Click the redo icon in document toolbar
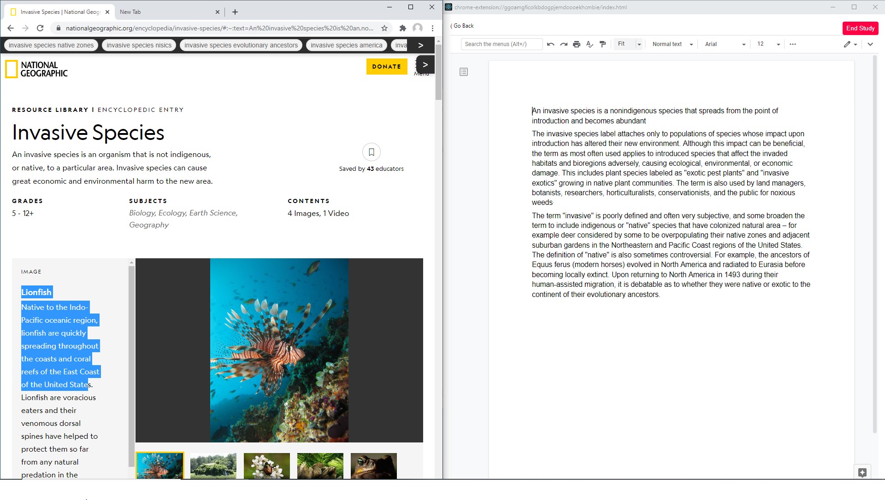 (563, 44)
